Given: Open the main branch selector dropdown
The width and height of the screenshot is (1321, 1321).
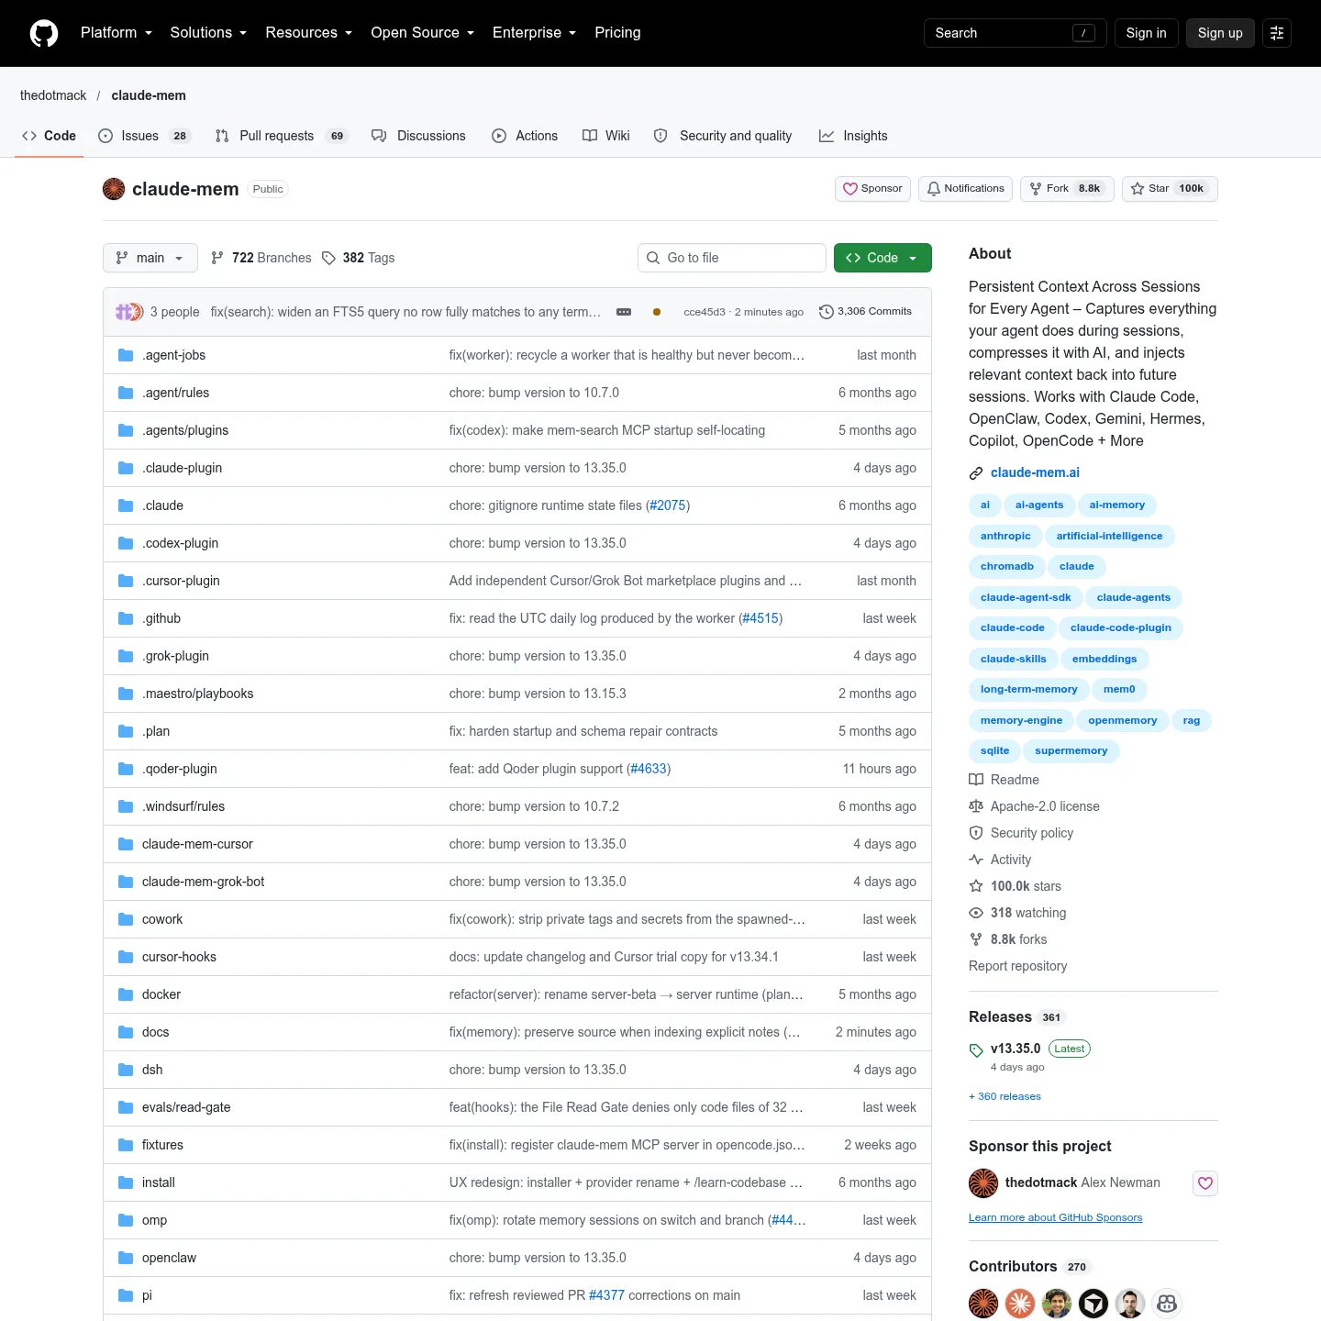Looking at the screenshot, I should click(x=150, y=258).
